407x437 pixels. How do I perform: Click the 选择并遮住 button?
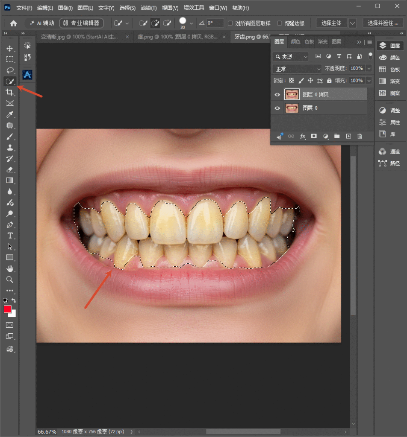click(x=383, y=23)
